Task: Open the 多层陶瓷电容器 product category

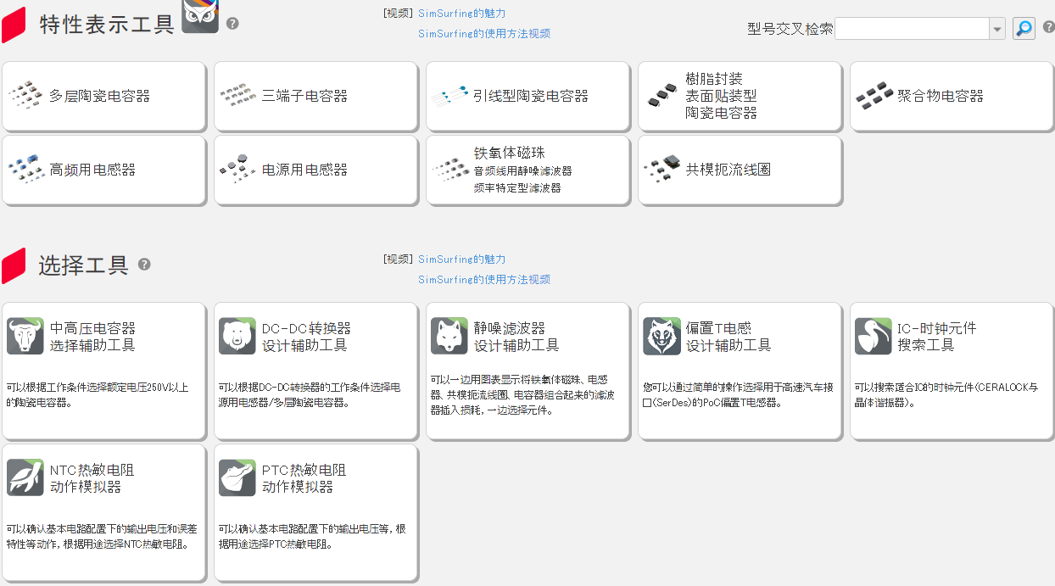Action: [x=103, y=95]
